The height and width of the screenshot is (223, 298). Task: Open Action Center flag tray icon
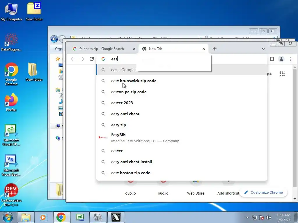[x=262, y=217]
